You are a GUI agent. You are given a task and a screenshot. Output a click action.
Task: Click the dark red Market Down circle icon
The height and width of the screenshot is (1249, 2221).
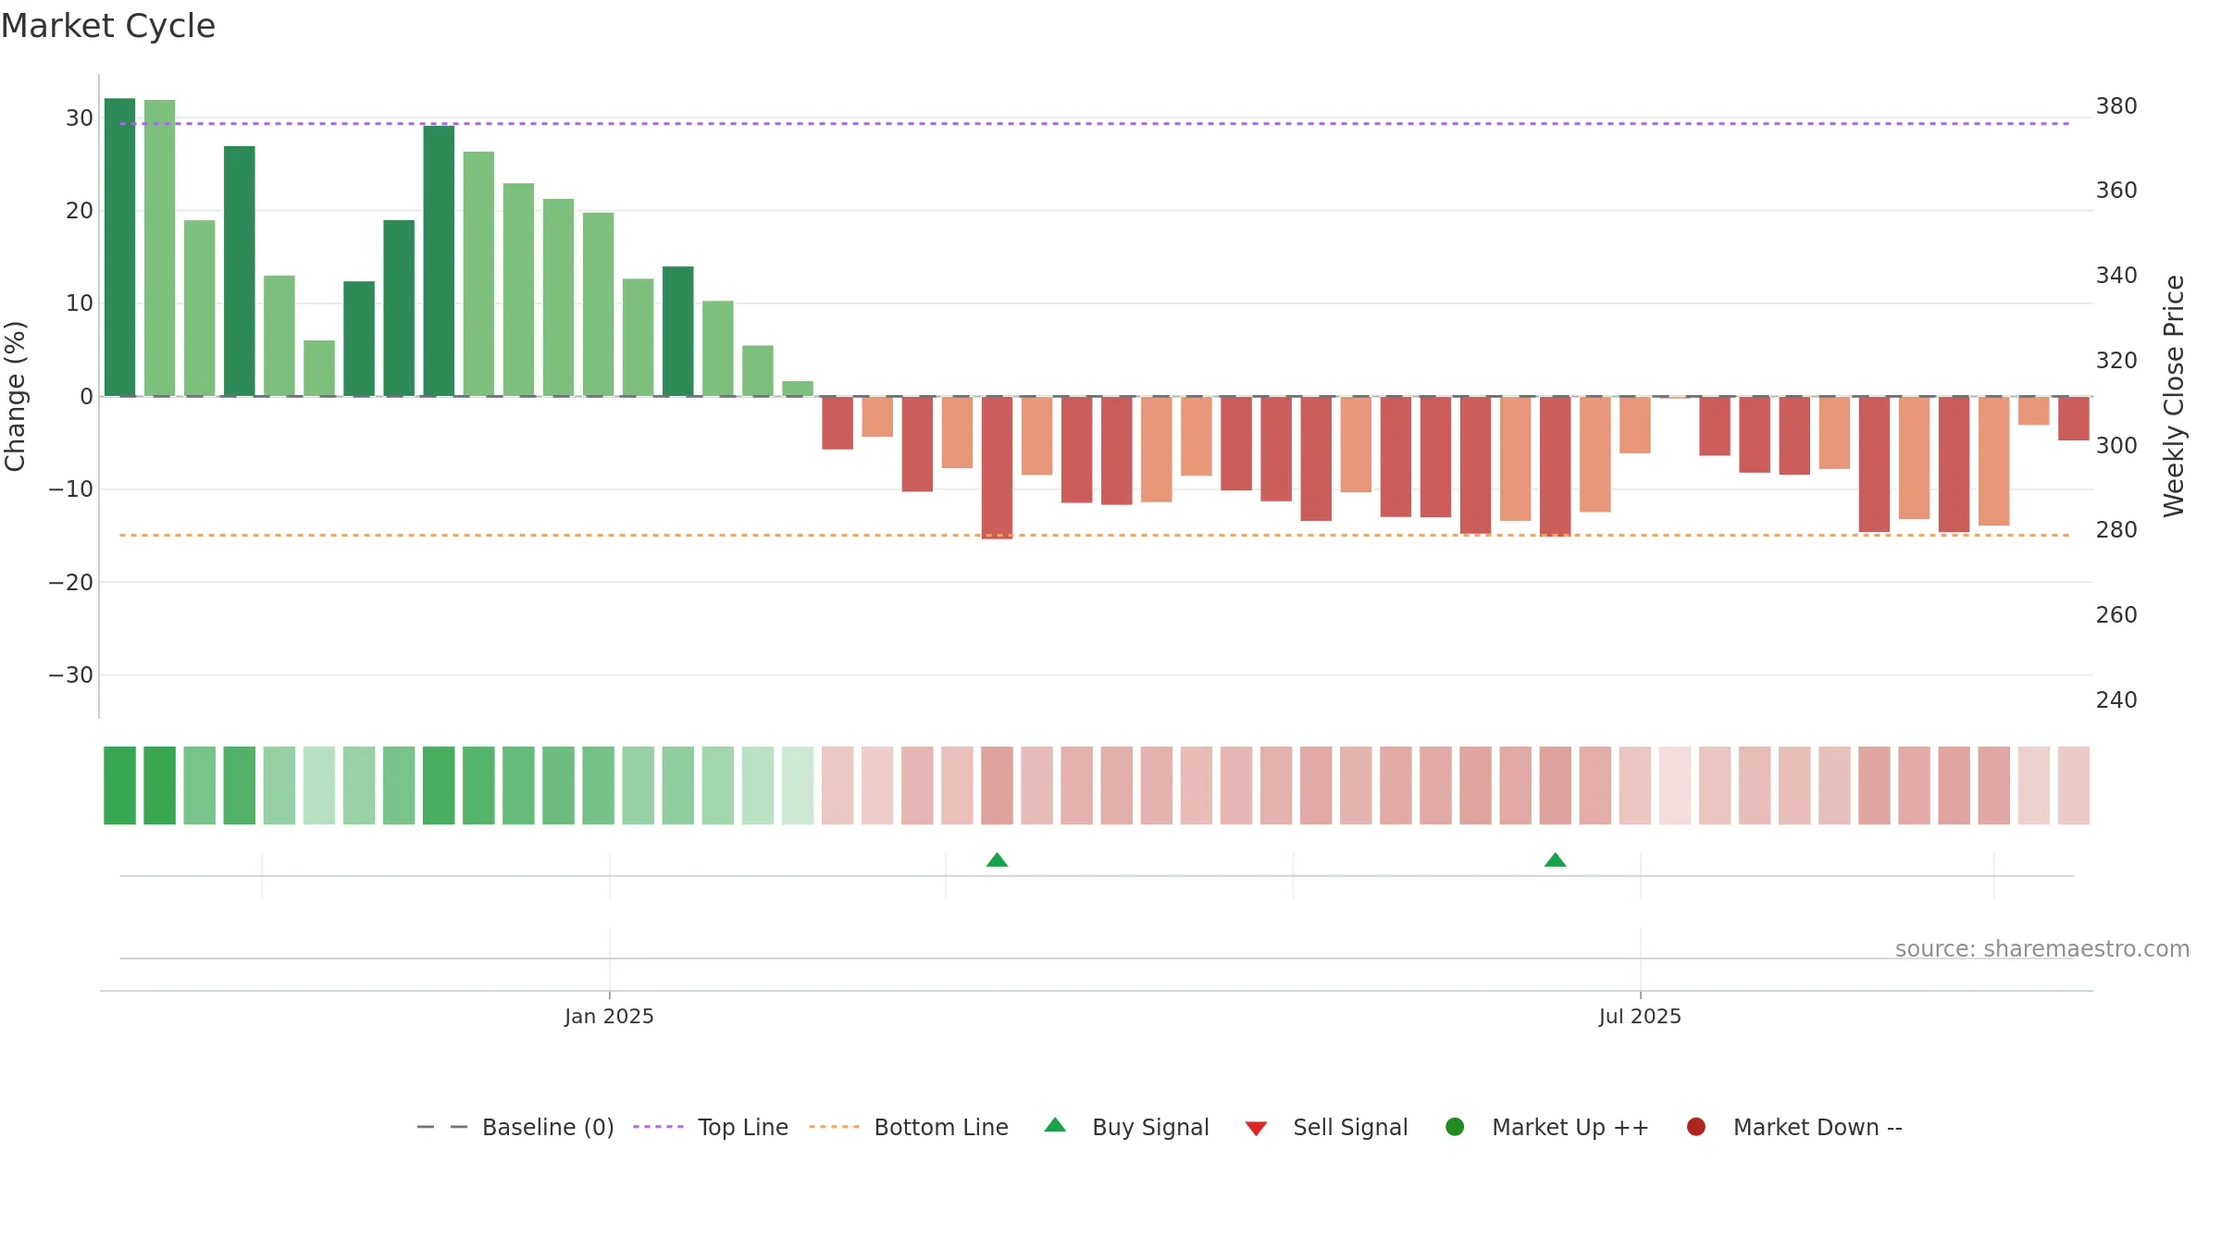coord(1696,1127)
